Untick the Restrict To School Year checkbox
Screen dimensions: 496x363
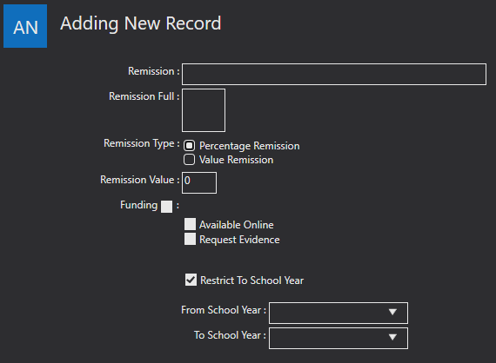click(x=191, y=280)
